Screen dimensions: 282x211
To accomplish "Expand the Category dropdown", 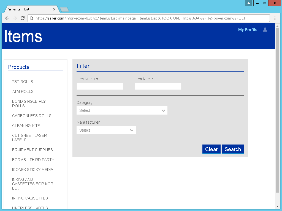I will pyautogui.click(x=122, y=110).
